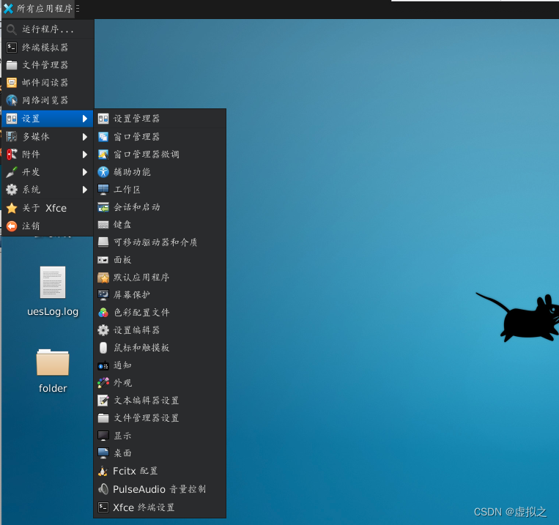Select Window Manager (窗口管理器) menu entry
This screenshot has height=525, width=559.
[x=136, y=137]
